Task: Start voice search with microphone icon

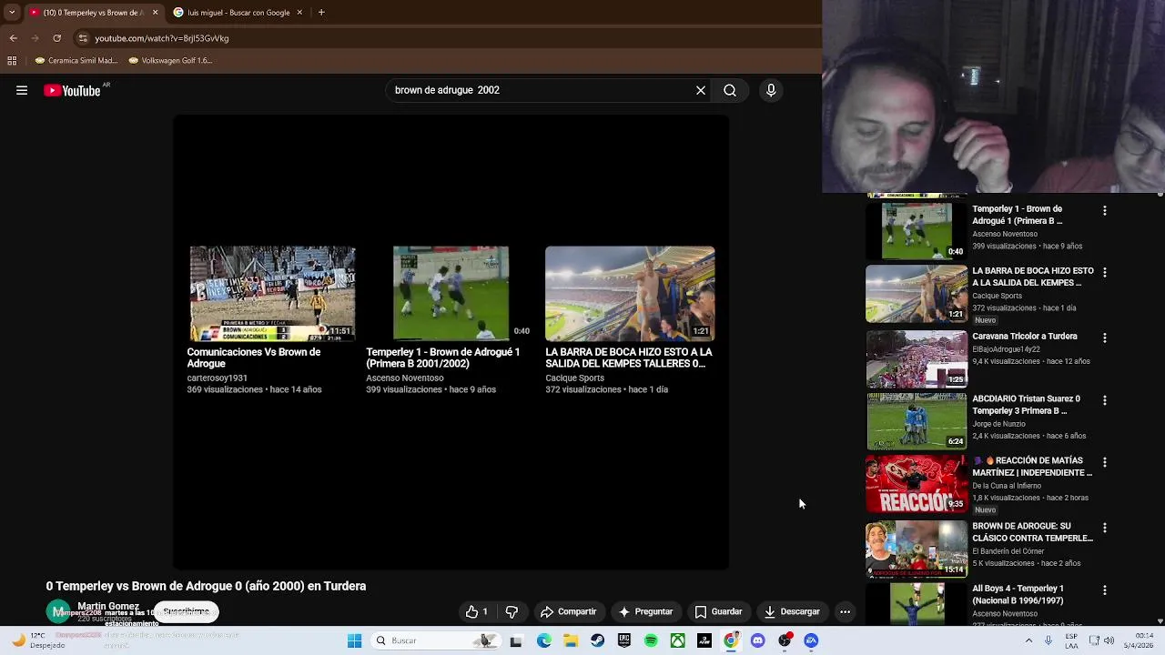Action: [x=771, y=90]
